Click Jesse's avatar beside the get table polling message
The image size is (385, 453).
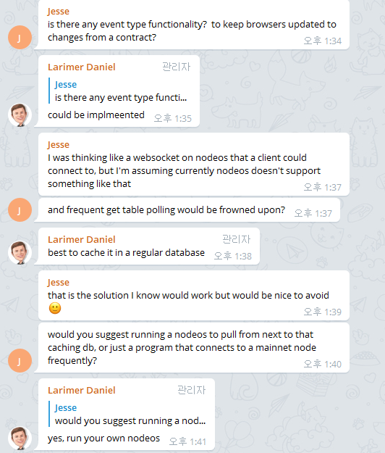20,209
